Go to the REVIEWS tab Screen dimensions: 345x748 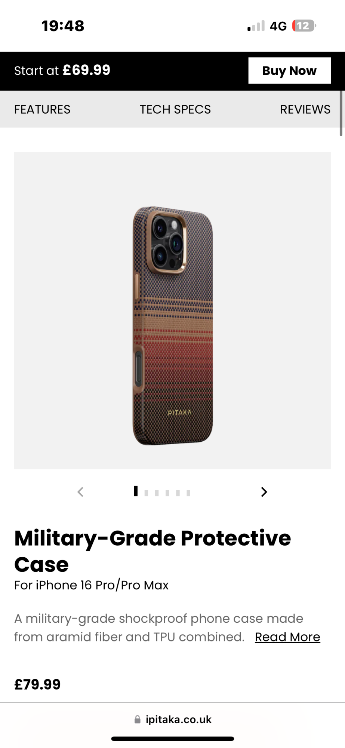305,109
